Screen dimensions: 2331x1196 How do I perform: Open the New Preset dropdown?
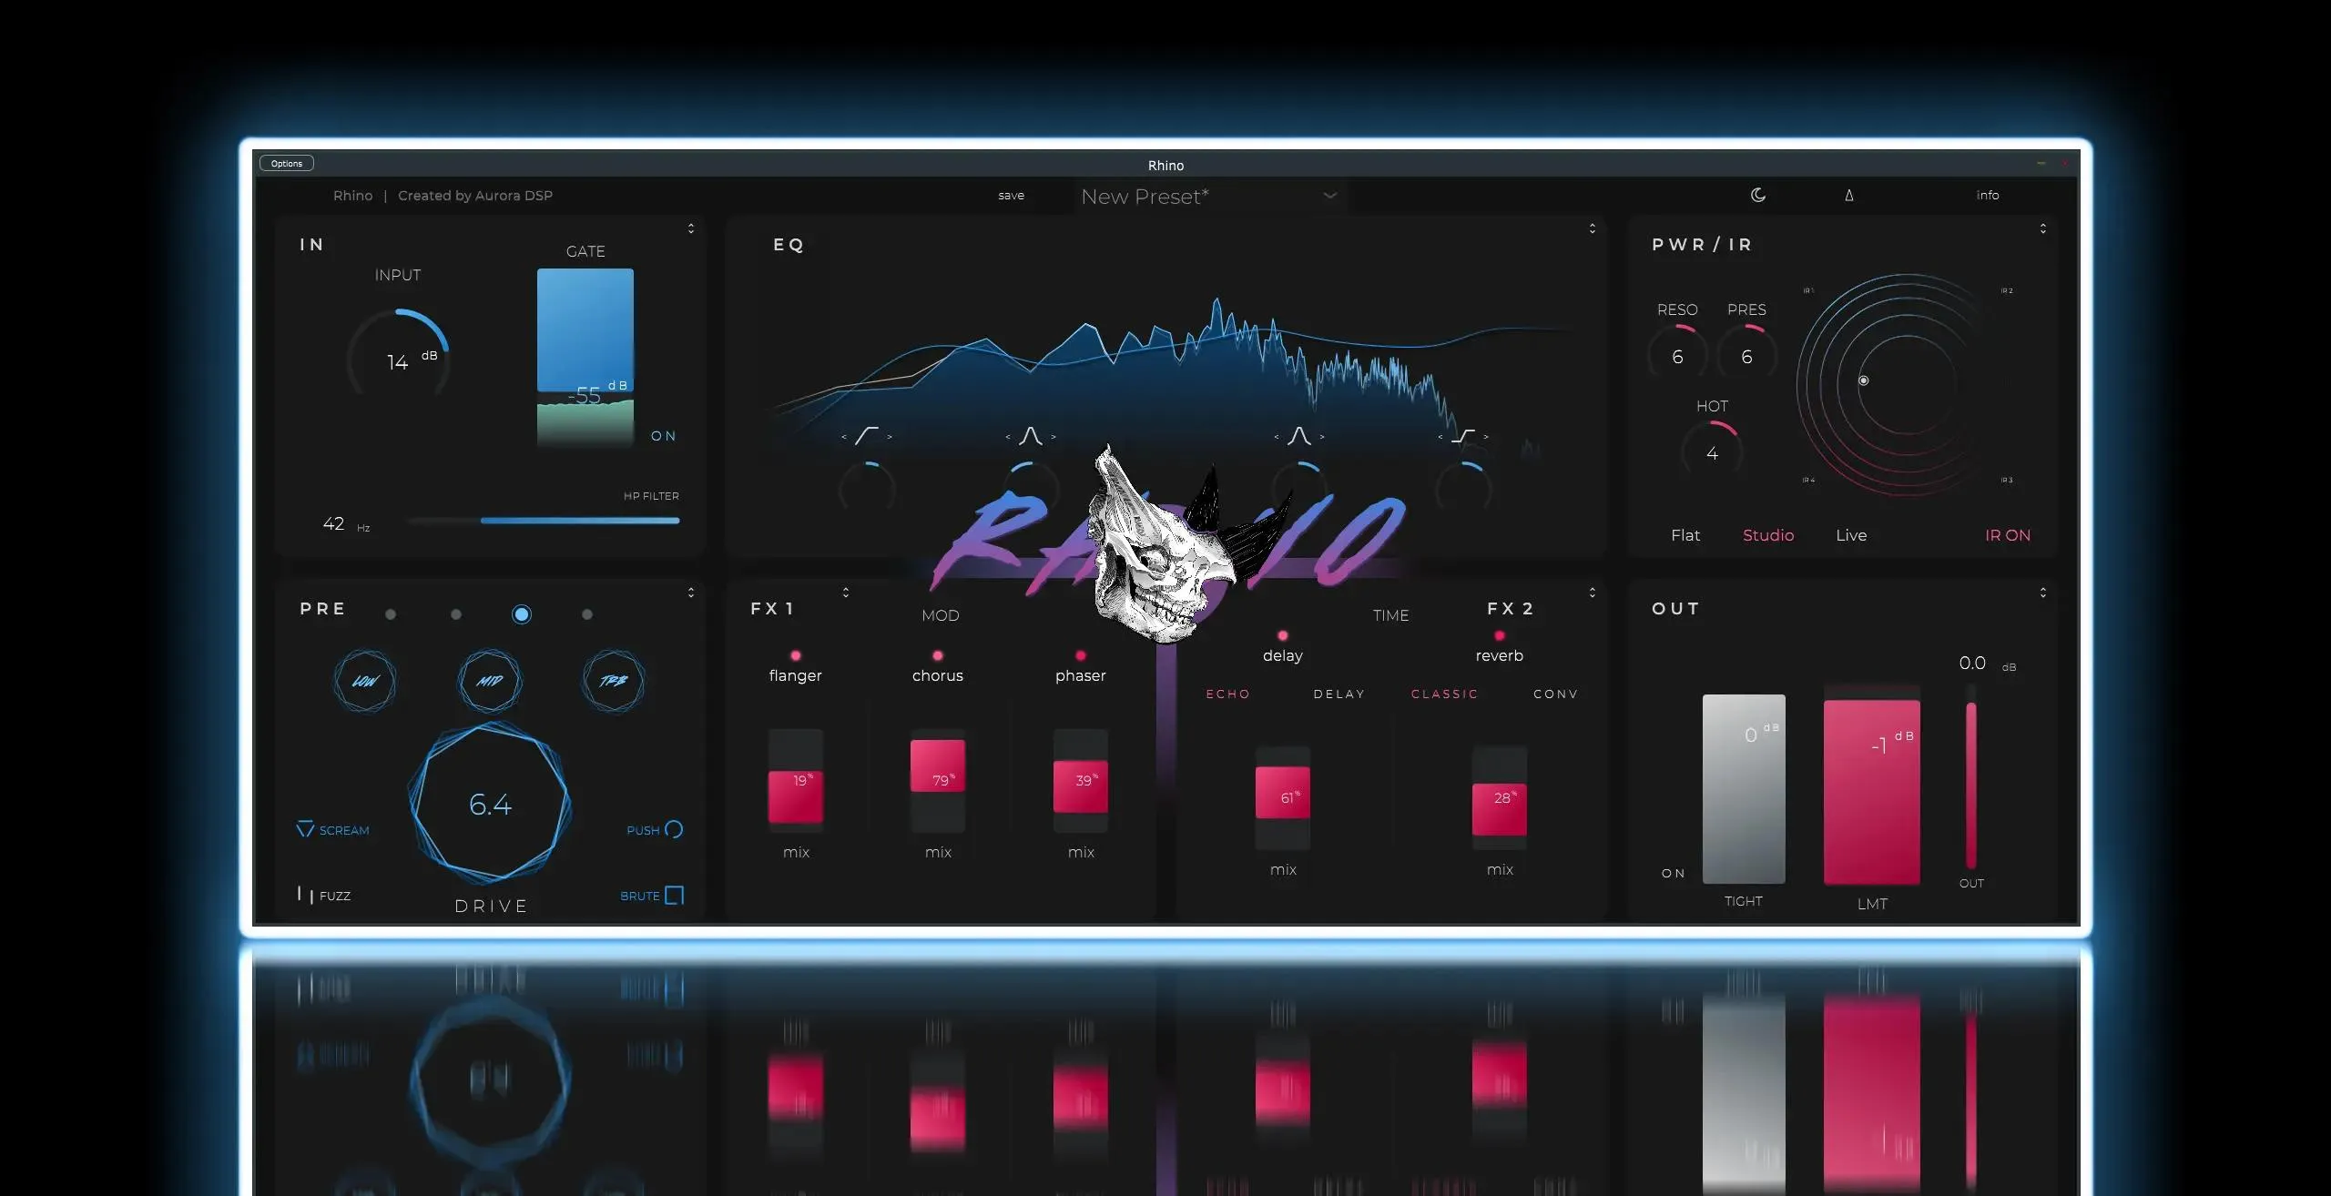click(1209, 197)
